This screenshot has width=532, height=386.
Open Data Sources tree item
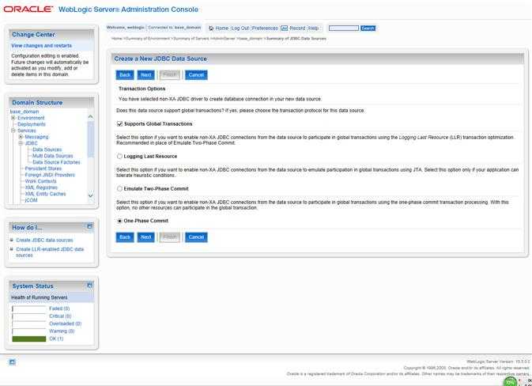point(47,149)
